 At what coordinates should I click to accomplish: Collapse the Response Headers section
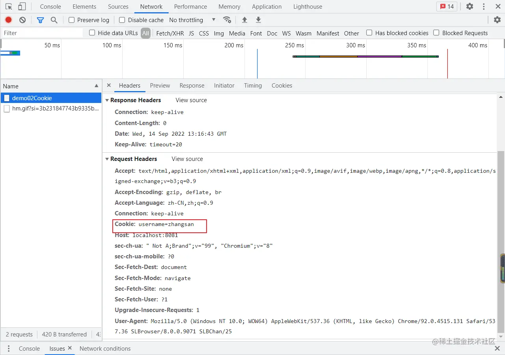pyautogui.click(x=107, y=100)
